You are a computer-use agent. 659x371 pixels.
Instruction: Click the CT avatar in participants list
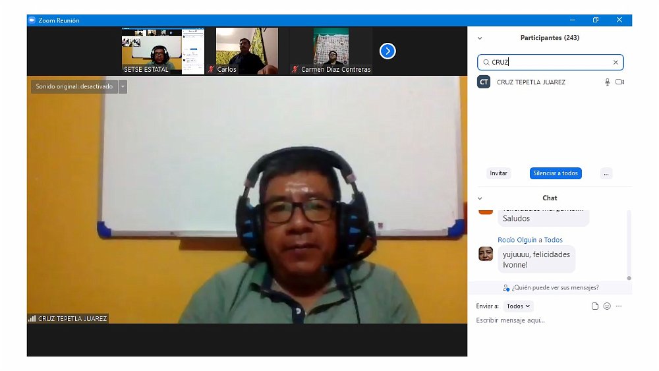pos(484,82)
